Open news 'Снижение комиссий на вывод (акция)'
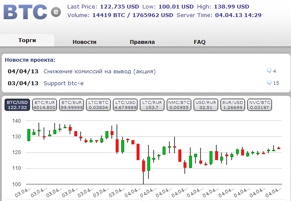The image size is (291, 201). 99,71
